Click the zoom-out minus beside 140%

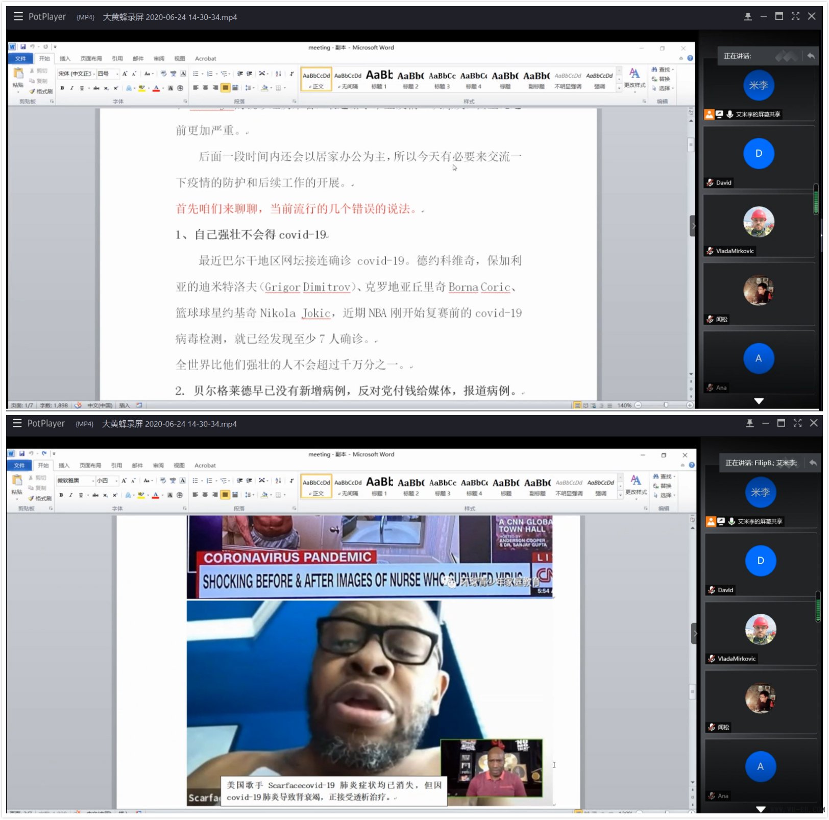[x=638, y=405]
